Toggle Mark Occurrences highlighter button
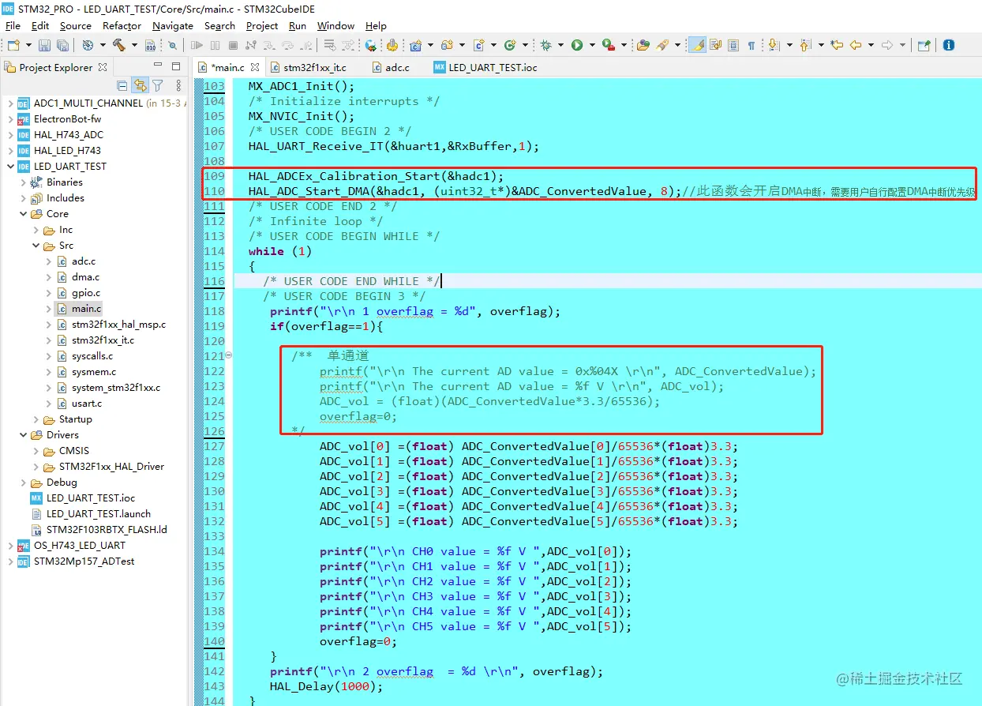 pyautogui.click(x=697, y=45)
